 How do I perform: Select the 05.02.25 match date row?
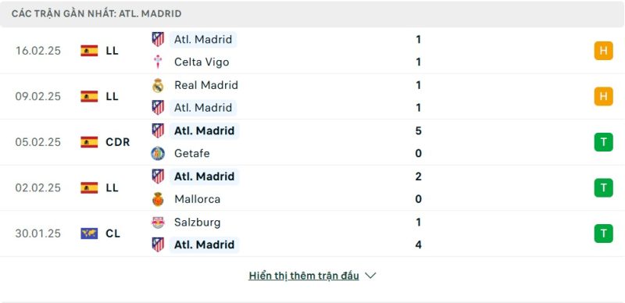pyautogui.click(x=312, y=142)
